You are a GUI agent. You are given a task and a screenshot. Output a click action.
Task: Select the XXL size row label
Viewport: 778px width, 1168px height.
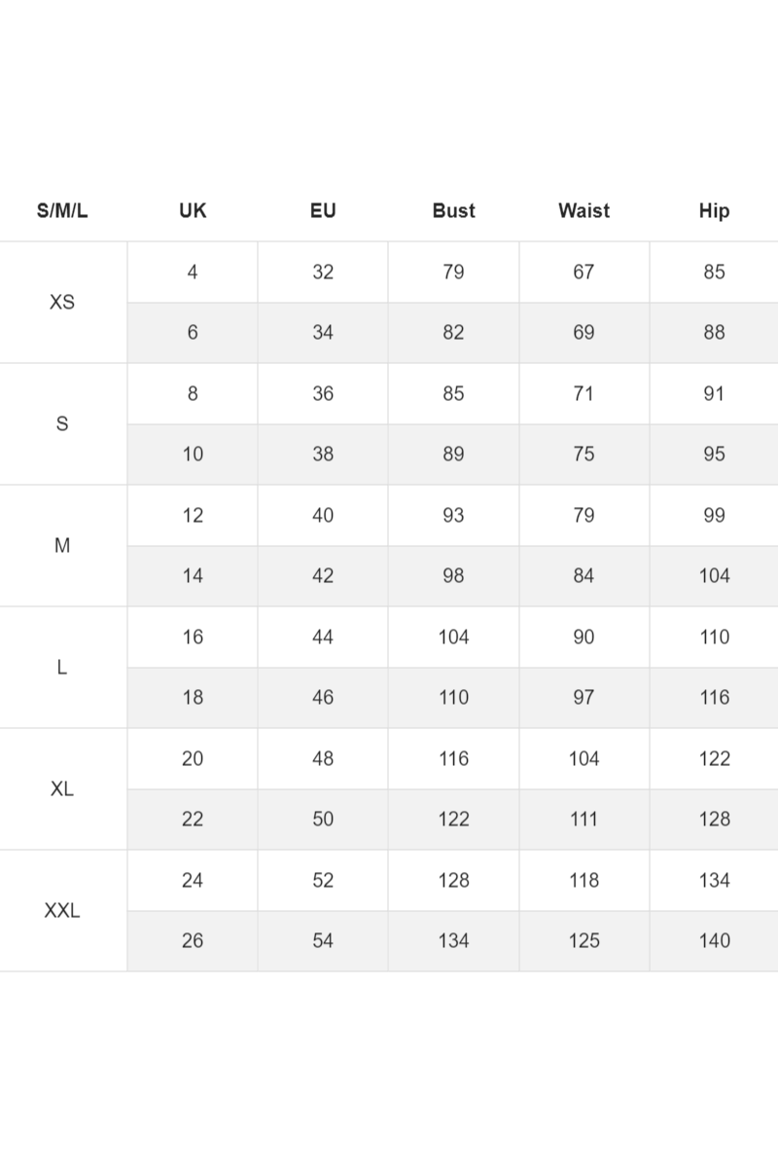(62, 911)
